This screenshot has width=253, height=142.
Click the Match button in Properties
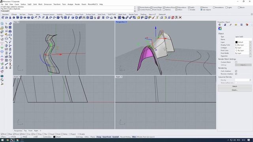point(234,86)
